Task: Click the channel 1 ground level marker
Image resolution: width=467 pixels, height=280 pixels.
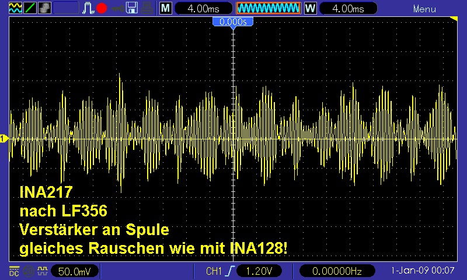Action: tap(4, 139)
